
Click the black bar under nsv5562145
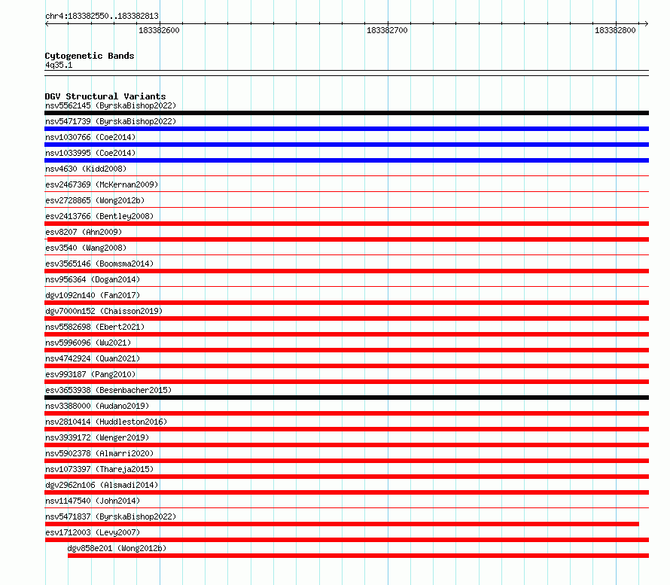coord(346,113)
